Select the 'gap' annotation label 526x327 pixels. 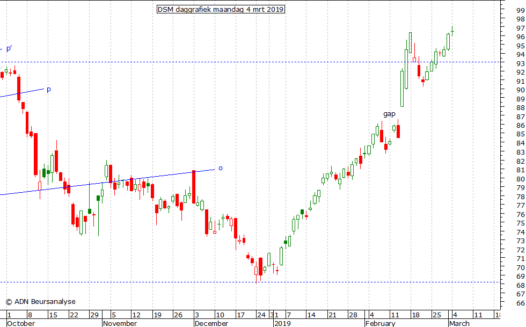click(x=389, y=114)
